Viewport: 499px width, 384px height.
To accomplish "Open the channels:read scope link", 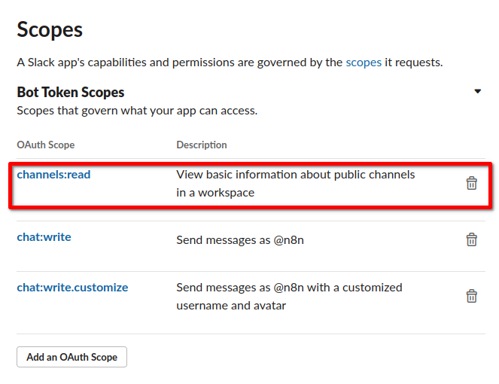I will pyautogui.click(x=53, y=175).
